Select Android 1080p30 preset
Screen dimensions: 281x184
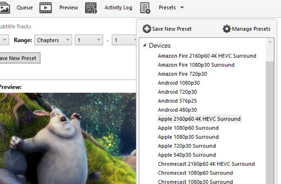179,83
